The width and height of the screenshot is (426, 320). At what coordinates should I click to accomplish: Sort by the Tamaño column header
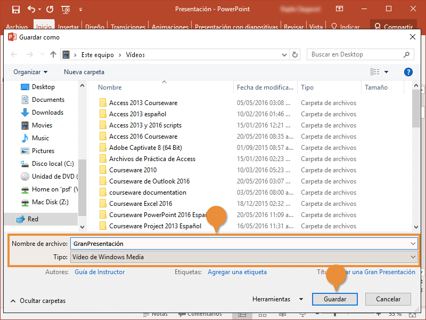(376, 87)
